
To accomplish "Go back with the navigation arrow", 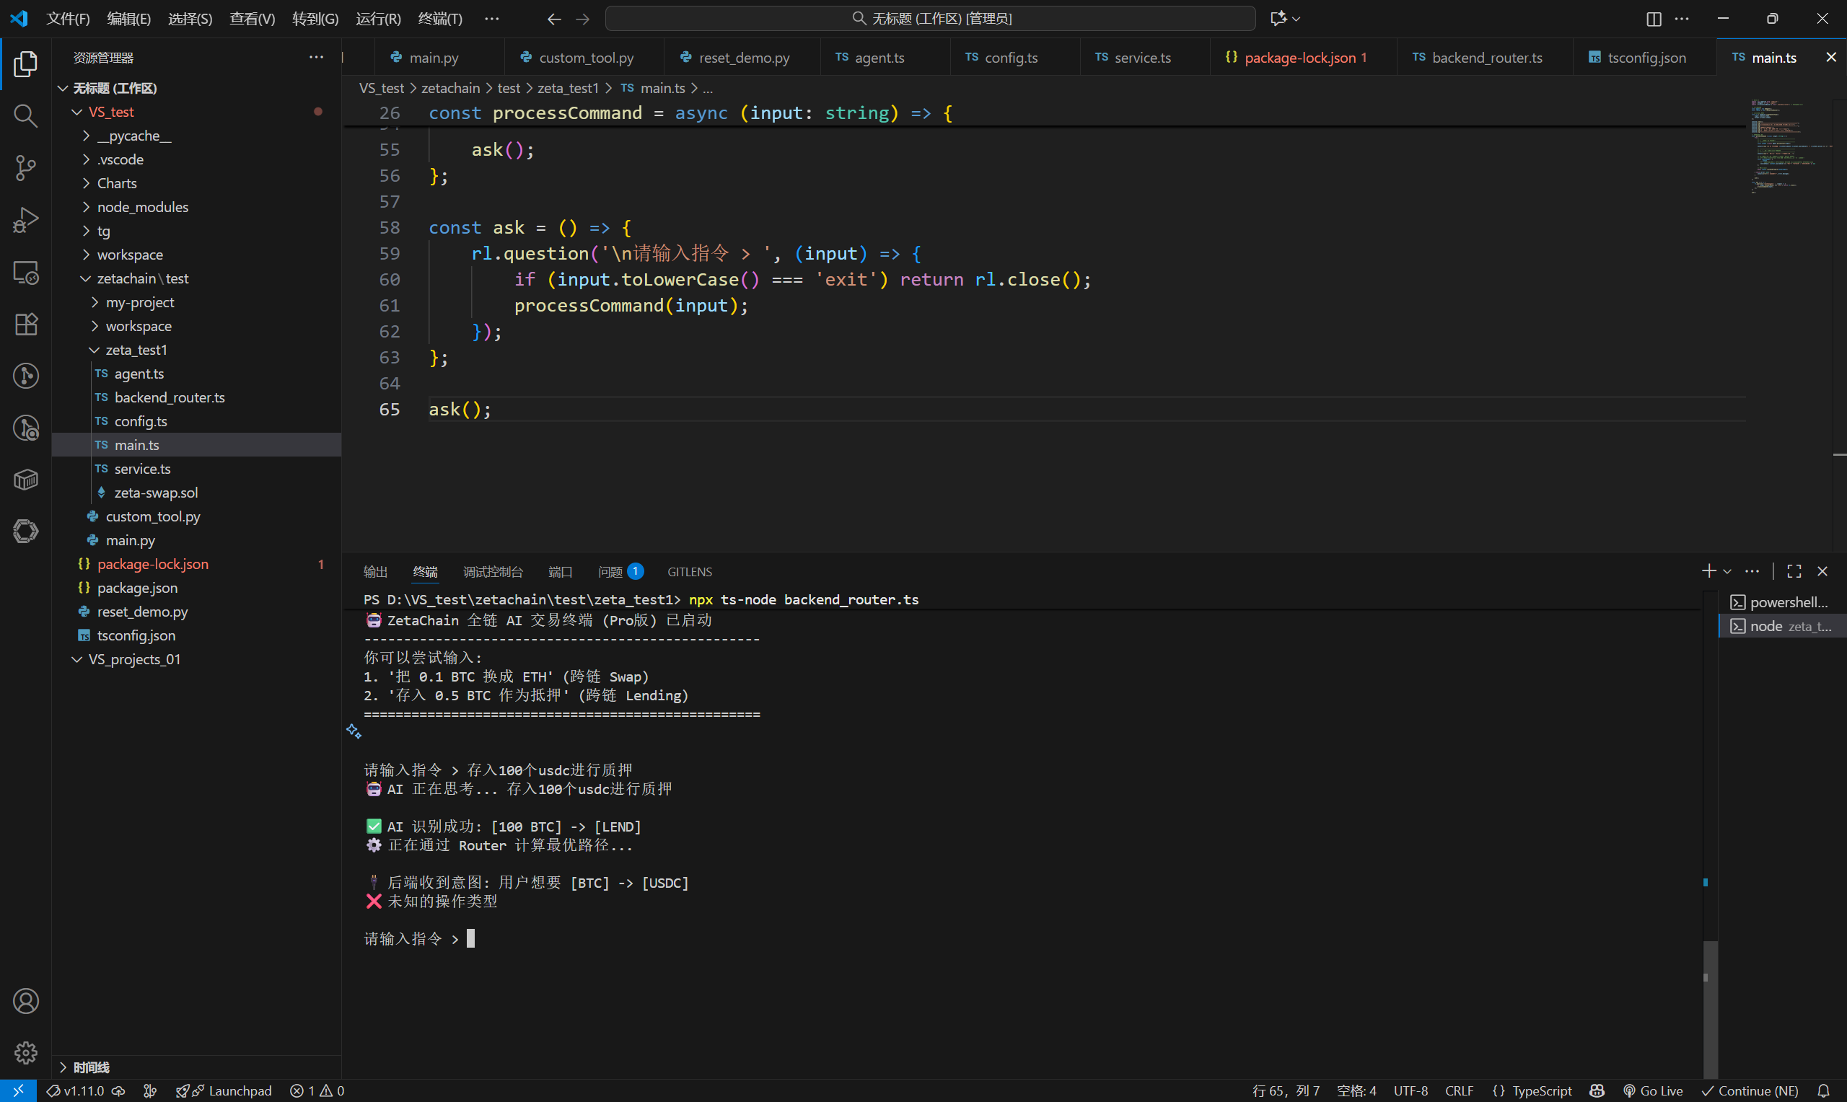I will [554, 19].
